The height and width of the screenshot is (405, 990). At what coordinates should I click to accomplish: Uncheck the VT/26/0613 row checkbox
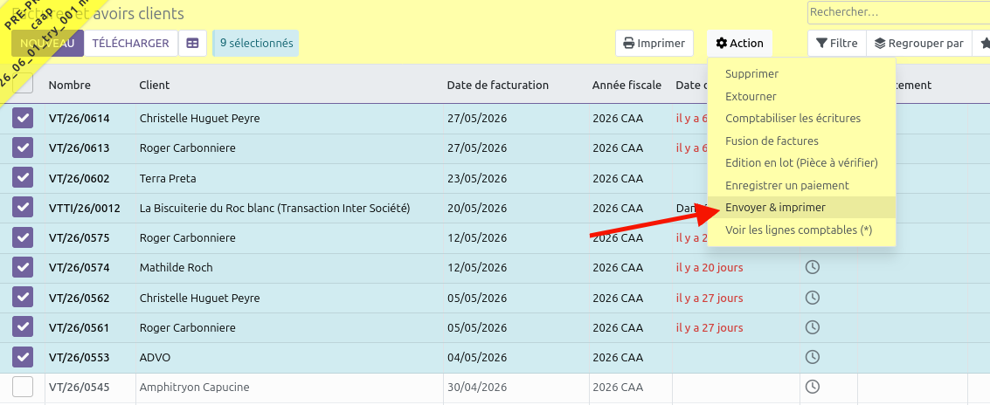pyautogui.click(x=23, y=148)
